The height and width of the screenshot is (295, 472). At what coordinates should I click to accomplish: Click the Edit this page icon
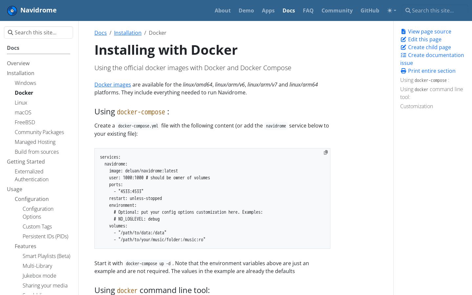click(403, 39)
